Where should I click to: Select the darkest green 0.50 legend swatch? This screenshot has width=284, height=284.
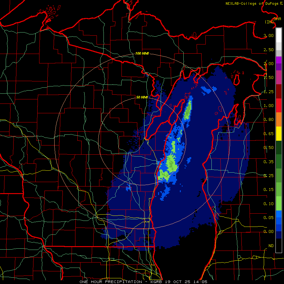279,147
